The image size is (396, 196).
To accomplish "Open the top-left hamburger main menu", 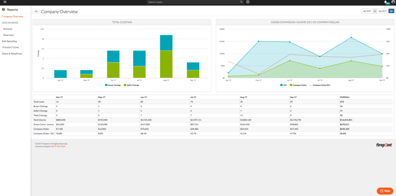I will pyautogui.click(x=5, y=2).
